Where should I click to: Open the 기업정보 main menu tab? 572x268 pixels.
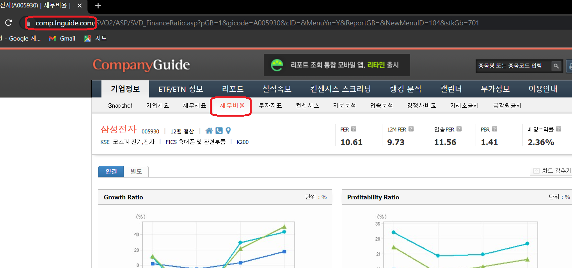[x=125, y=89]
